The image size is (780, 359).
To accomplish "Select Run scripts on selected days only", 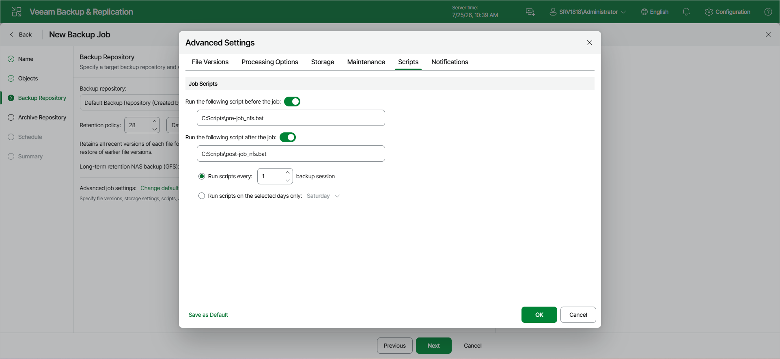I will pos(202,196).
